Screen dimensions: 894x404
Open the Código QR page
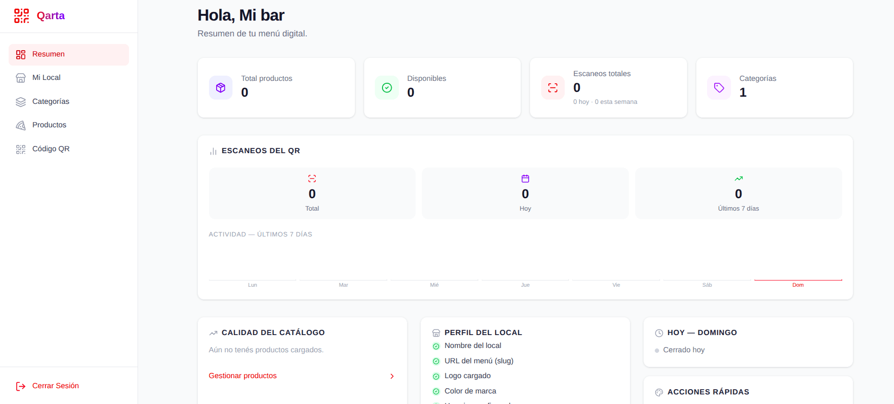point(69,149)
